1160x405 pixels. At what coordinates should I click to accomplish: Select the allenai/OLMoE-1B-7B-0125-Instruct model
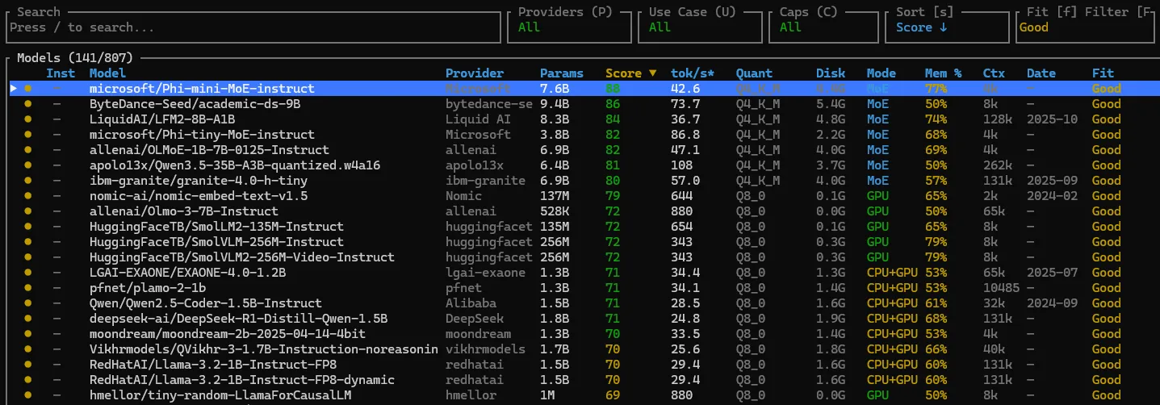(209, 150)
